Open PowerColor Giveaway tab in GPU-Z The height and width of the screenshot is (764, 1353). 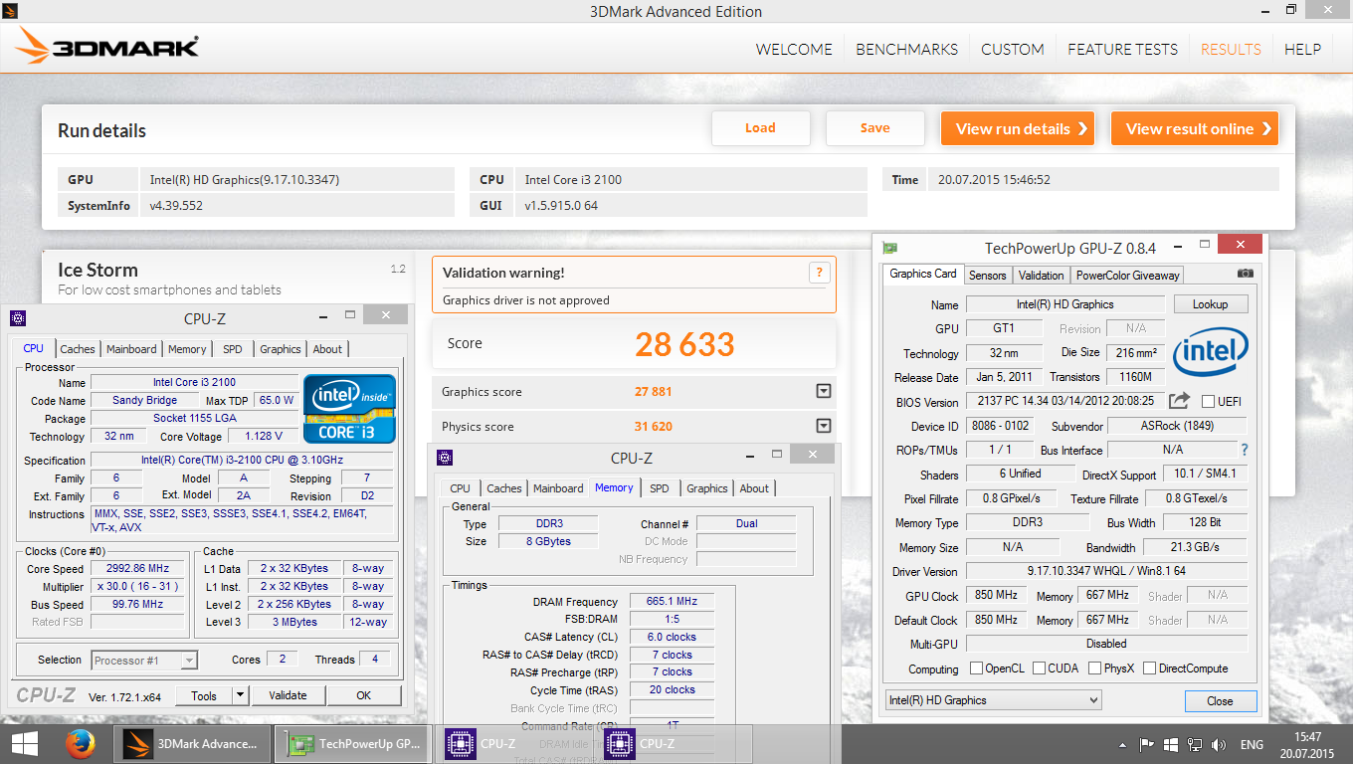(1127, 276)
